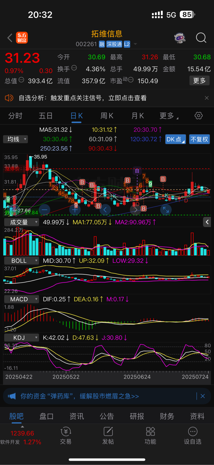The width and height of the screenshot is (214, 465).
Task: Open 不复权 adjustment selector
Action: click(199, 139)
